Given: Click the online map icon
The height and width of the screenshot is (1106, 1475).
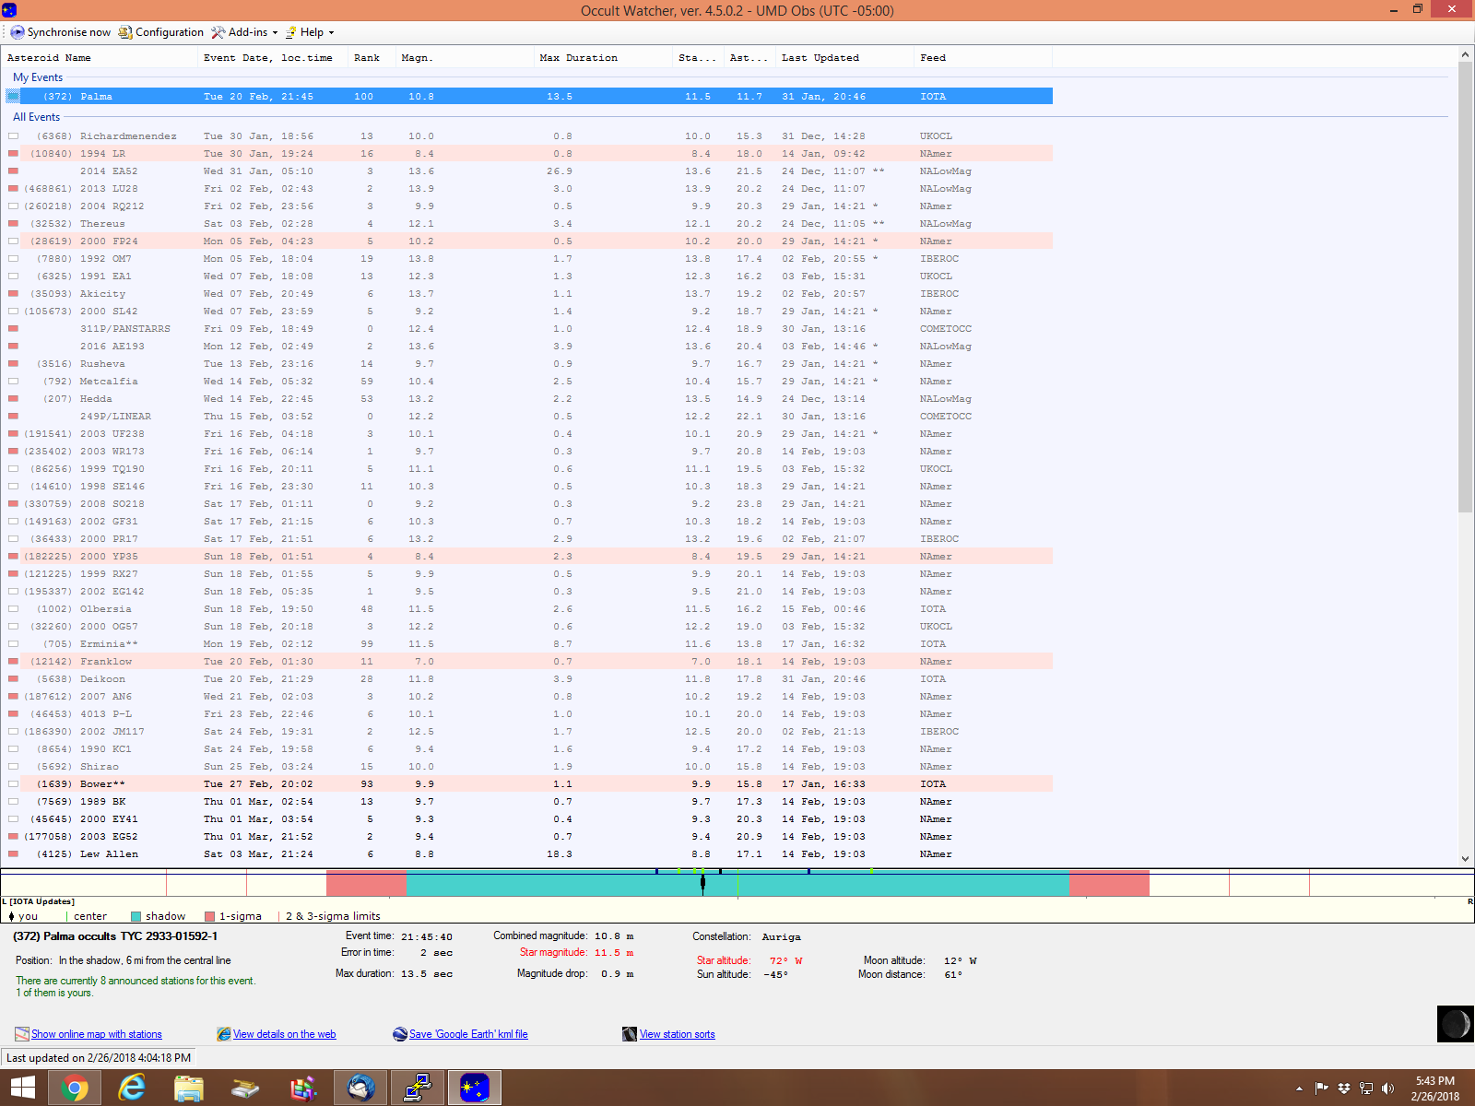Looking at the screenshot, I should [22, 1034].
